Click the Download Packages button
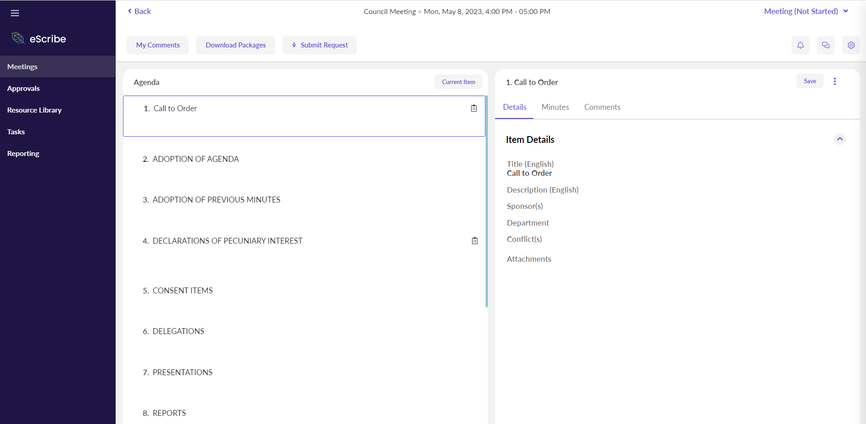The width and height of the screenshot is (866, 424). (x=235, y=45)
